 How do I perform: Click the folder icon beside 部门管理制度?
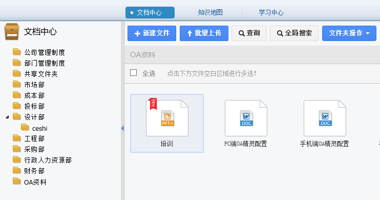click(17, 63)
